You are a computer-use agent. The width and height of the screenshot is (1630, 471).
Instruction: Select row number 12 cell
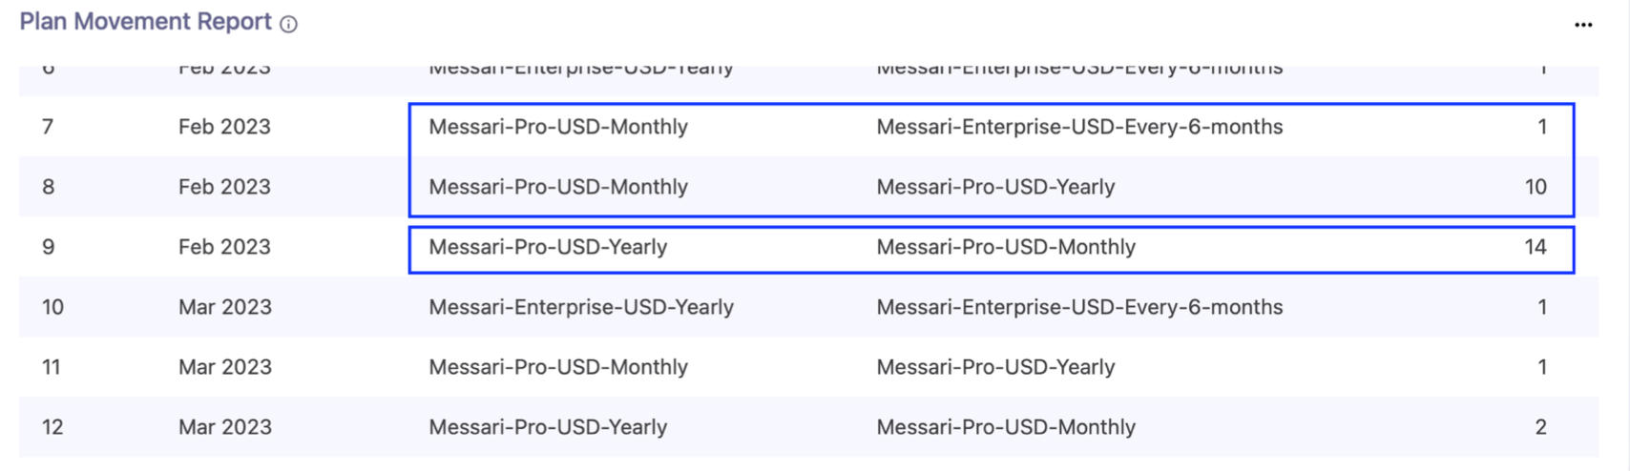(x=52, y=427)
